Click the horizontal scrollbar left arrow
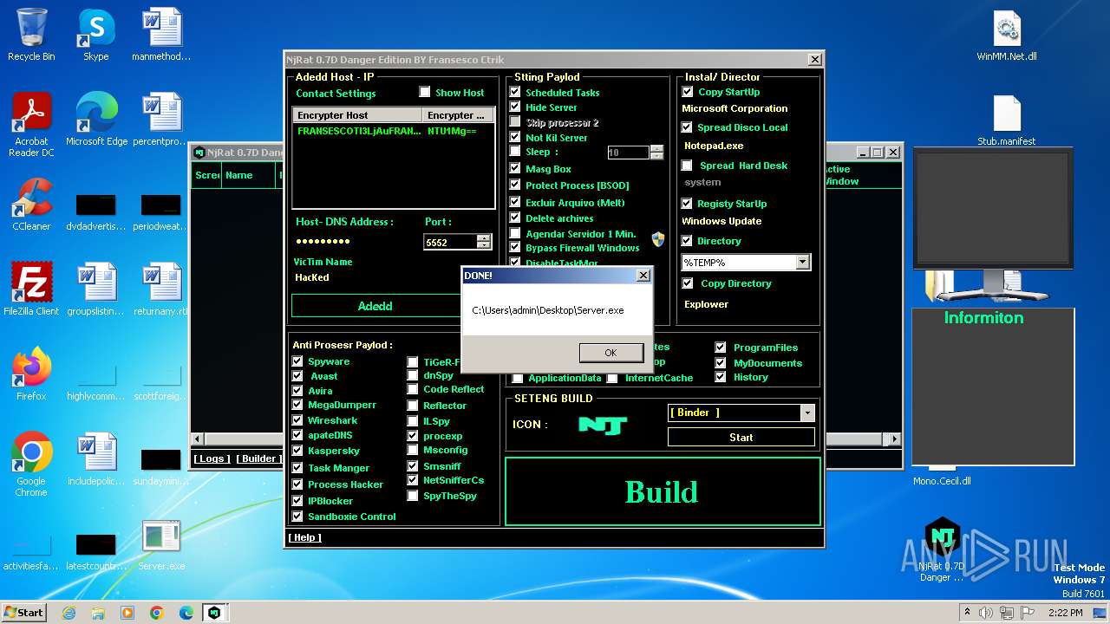Screen dimensions: 1110x624 tap(197, 439)
